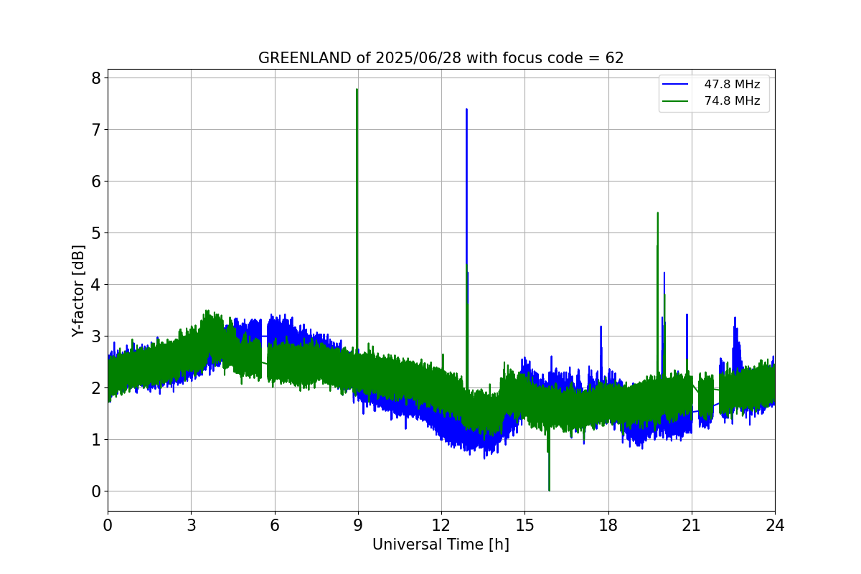Click the 47.8 MHz legend label
The width and height of the screenshot is (861, 574).
pos(732,85)
